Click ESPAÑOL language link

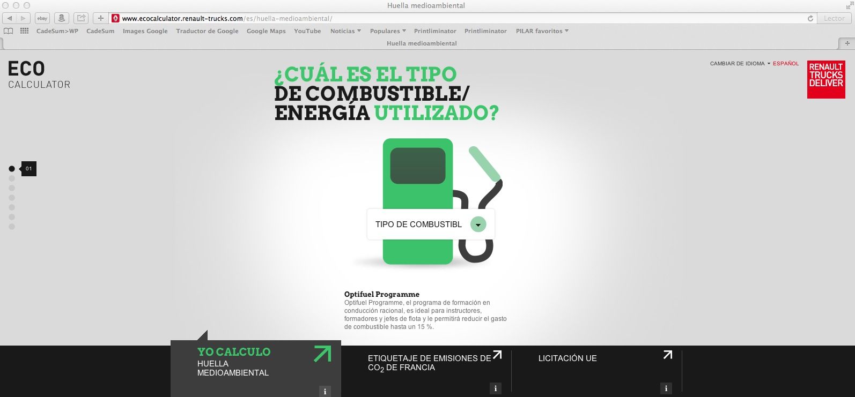point(786,63)
